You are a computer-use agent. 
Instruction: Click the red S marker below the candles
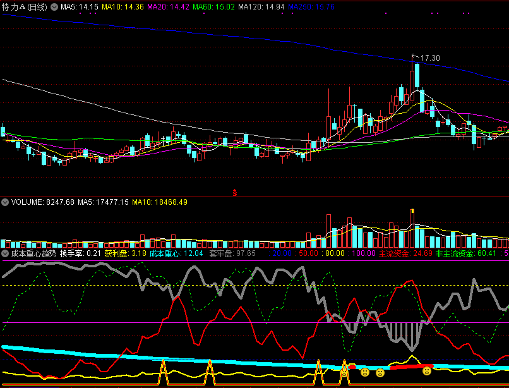[x=235, y=193]
